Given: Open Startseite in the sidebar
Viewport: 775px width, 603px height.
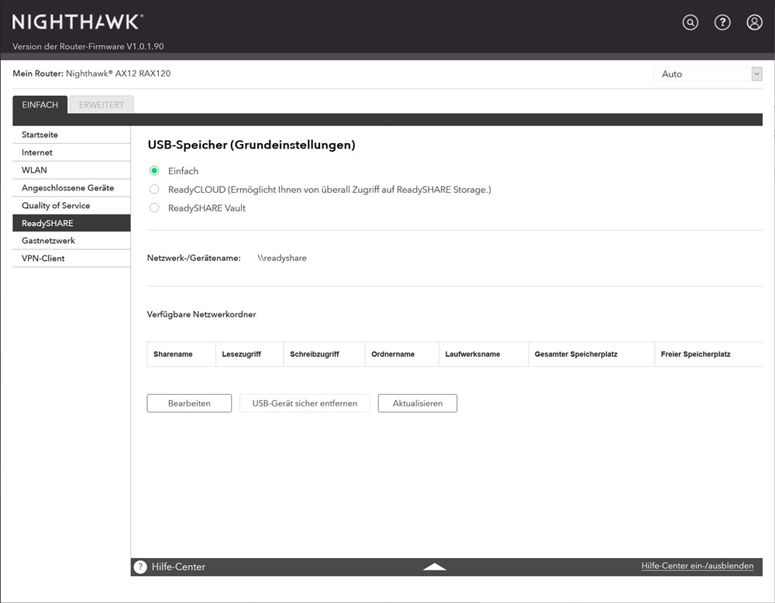Looking at the screenshot, I should click(x=40, y=135).
